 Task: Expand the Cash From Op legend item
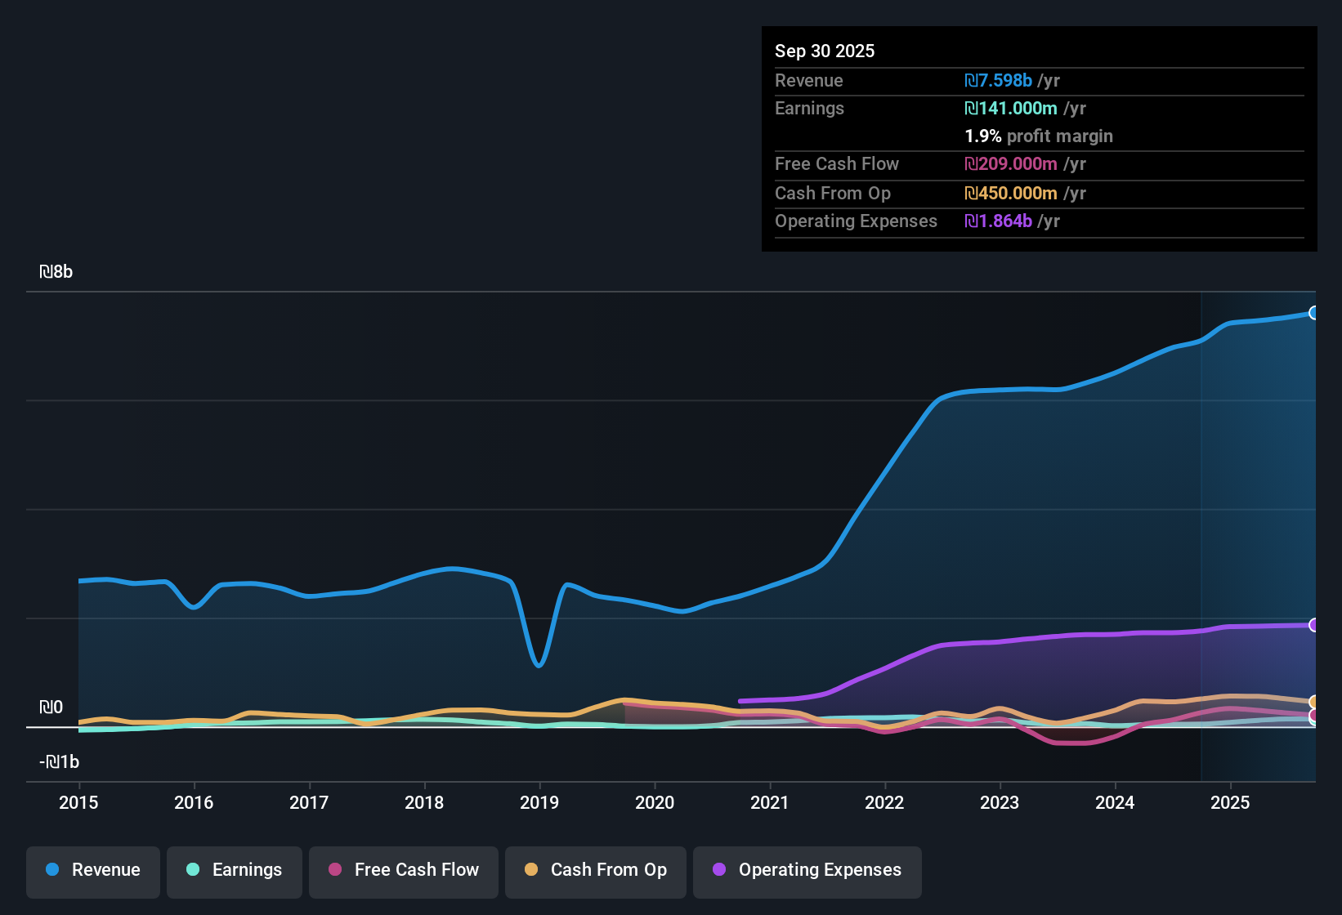[595, 870]
